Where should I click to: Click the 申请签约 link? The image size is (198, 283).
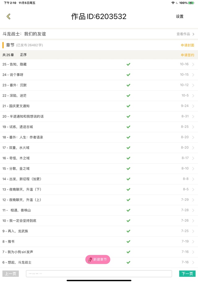pyautogui.click(x=187, y=55)
